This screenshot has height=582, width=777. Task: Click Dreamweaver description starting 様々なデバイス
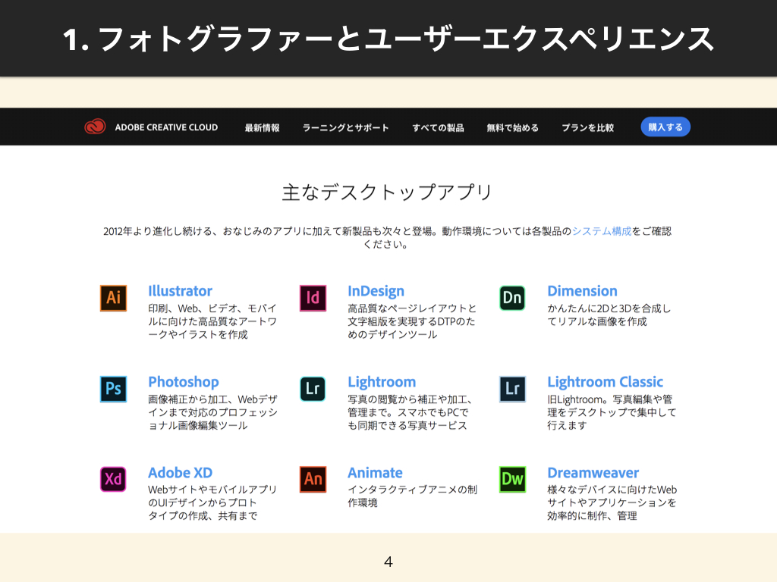[x=612, y=502]
